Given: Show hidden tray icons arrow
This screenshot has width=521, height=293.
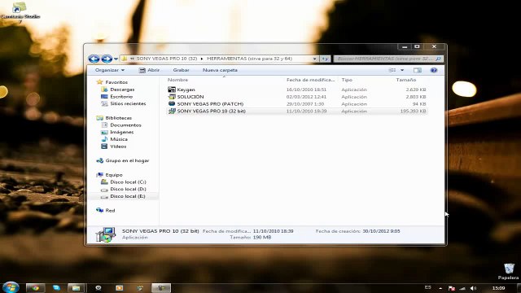Looking at the screenshot, I should point(440,288).
